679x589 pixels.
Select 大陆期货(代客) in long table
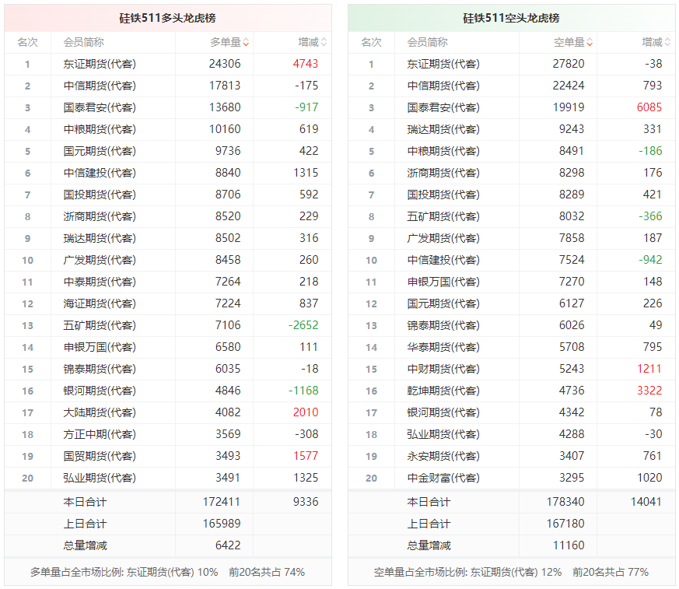[100, 412]
